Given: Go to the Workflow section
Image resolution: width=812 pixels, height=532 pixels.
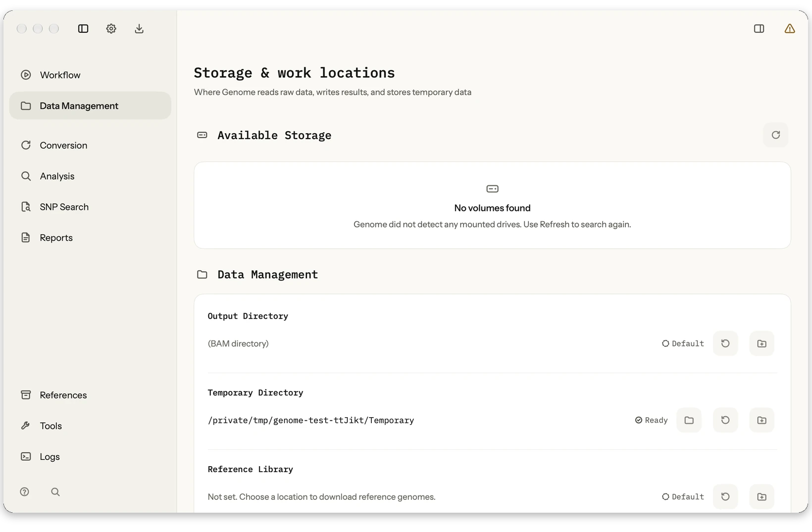Looking at the screenshot, I should point(90,75).
